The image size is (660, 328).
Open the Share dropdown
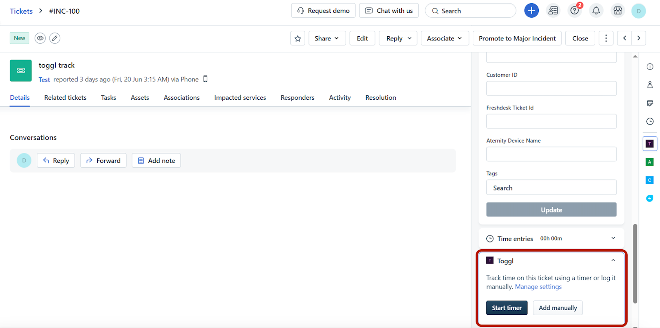[327, 38]
